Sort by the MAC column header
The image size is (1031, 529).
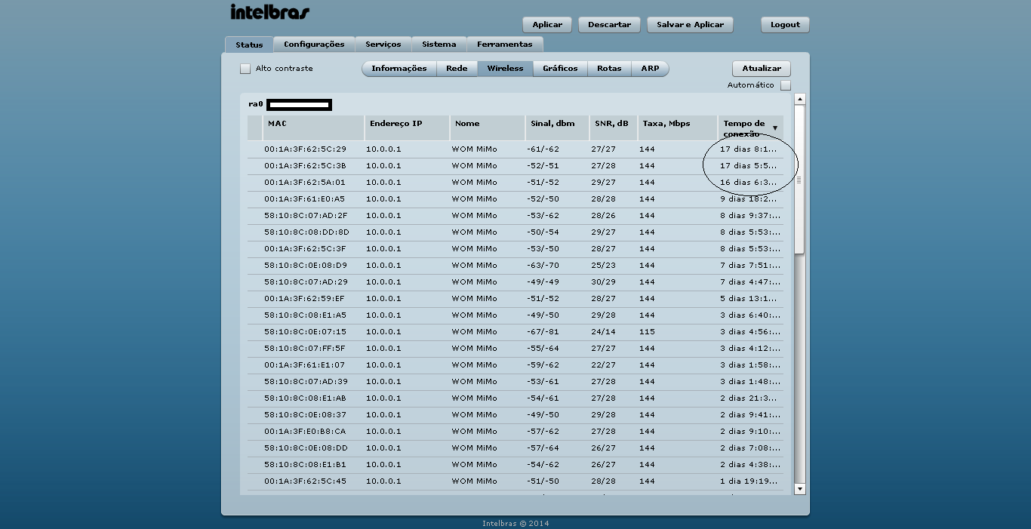[313, 128]
